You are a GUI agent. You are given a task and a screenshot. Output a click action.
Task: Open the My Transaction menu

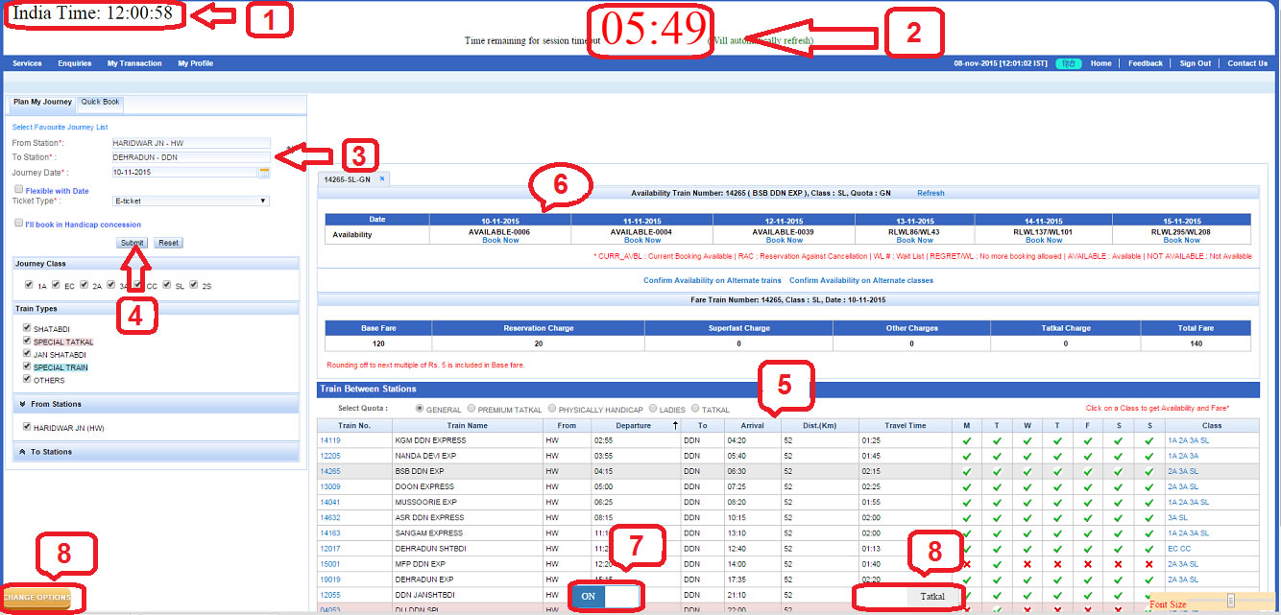134,63
